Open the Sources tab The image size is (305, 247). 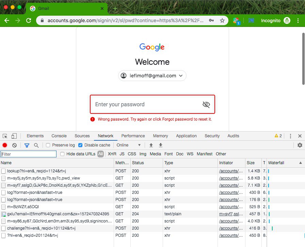[x=82, y=136]
